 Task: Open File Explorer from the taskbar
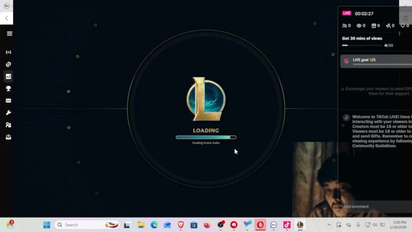(x=141, y=225)
